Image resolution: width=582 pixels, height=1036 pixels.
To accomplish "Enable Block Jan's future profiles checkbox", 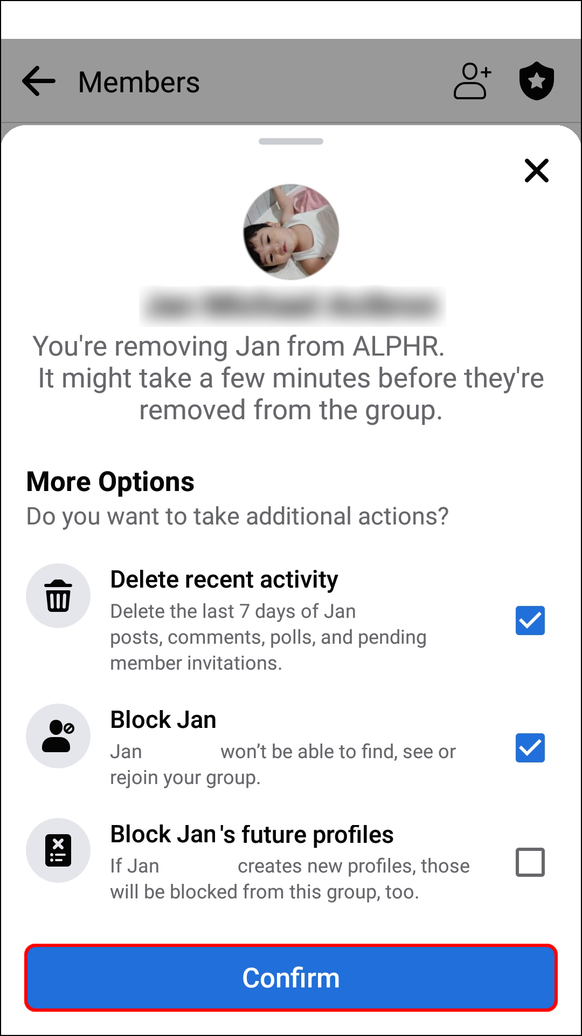I will coord(530,862).
